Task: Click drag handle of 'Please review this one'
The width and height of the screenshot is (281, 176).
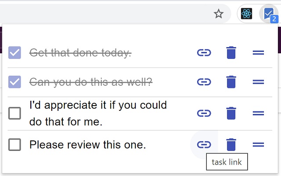Action: [x=259, y=144]
